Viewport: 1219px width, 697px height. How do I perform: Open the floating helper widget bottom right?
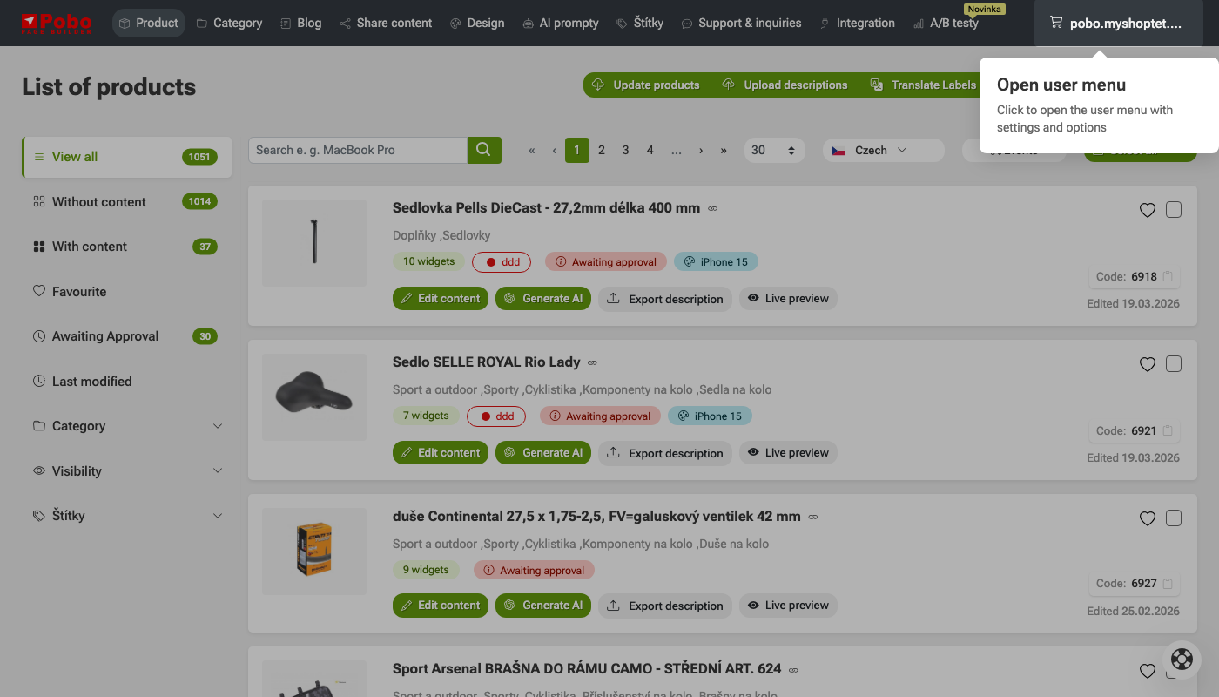point(1182,660)
